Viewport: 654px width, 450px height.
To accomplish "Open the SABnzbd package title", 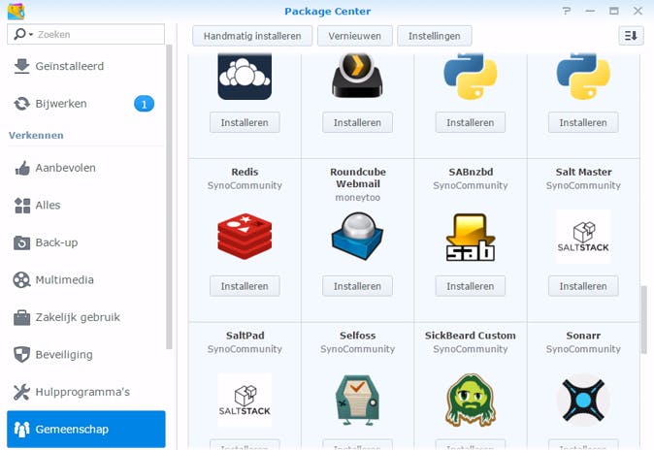I will click(x=471, y=172).
